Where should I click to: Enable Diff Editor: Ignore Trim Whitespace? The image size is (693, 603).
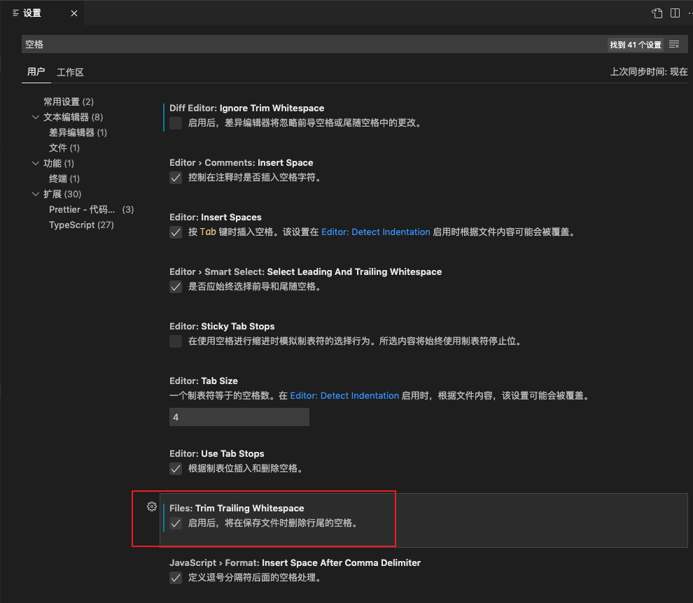(x=175, y=123)
